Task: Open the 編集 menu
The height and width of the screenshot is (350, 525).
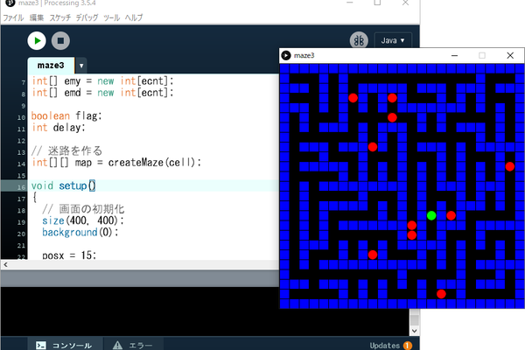Action: (x=37, y=17)
